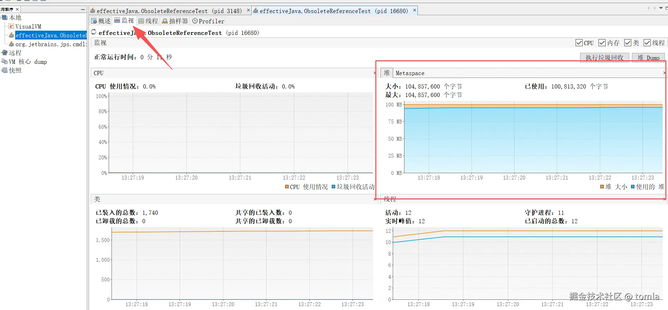Click the 已装入的总数: 1,740 text
The width and height of the screenshot is (668, 310).
click(x=127, y=213)
